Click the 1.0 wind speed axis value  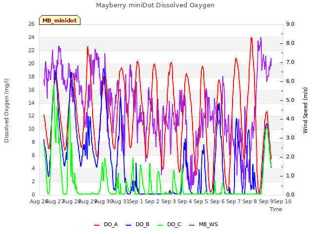click(x=290, y=175)
